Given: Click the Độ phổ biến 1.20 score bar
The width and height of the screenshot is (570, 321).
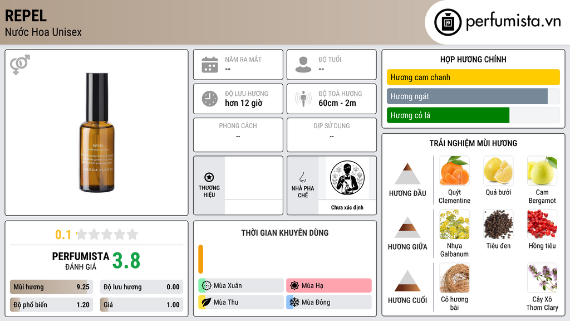Looking at the screenshot, I should (51, 305).
